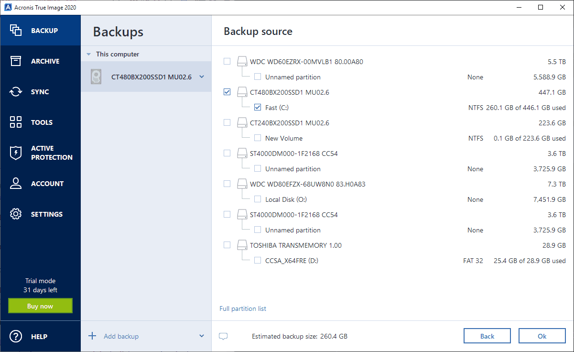The width and height of the screenshot is (574, 352).
Task: Click the Estimated backup size text
Action: pos(300,336)
